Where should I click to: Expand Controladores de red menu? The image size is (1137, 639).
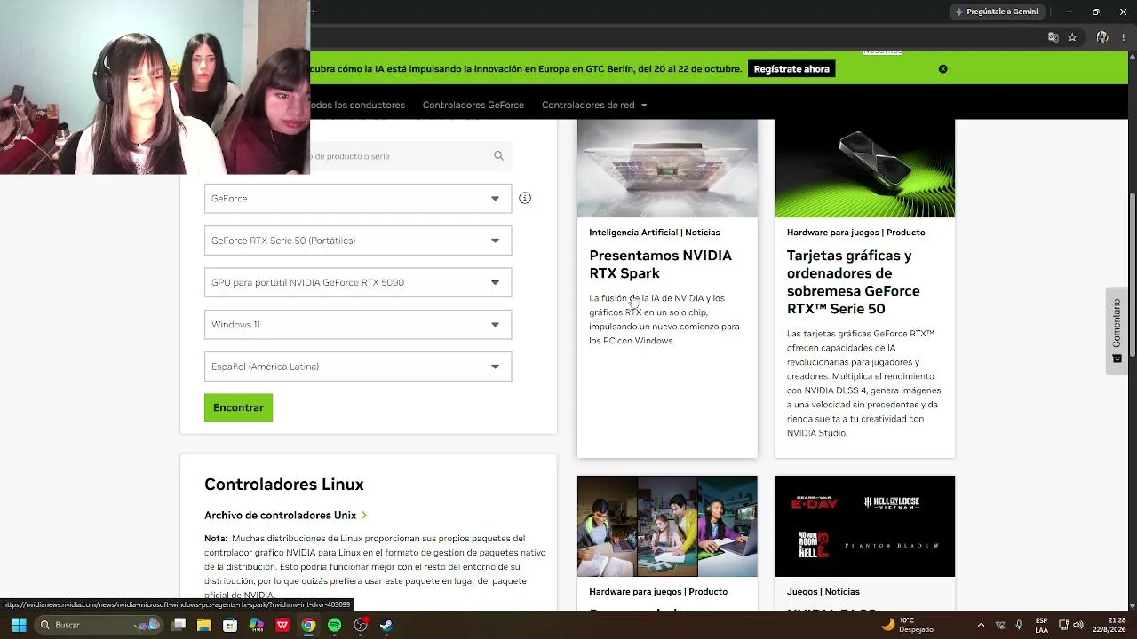594,105
